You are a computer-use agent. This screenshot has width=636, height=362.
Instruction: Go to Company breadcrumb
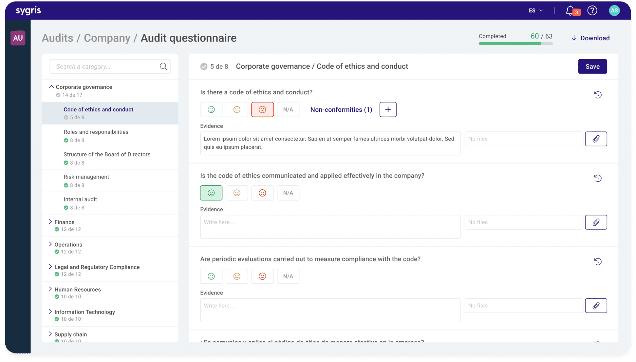click(107, 38)
